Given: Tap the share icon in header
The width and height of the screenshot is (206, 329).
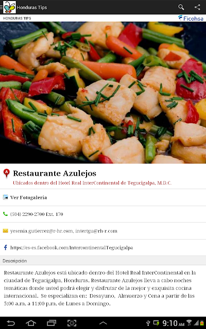Looking at the screenshot, I should click(197, 7).
